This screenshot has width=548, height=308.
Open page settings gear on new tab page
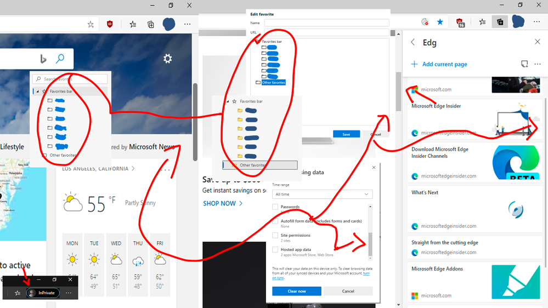(167, 58)
